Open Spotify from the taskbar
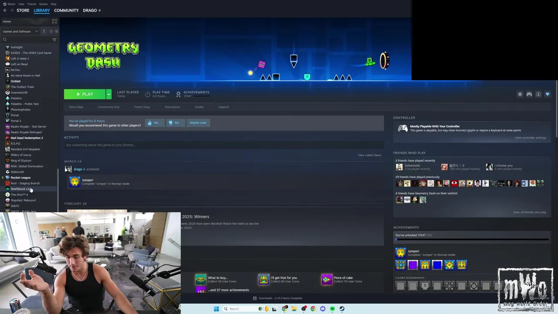The image size is (558, 314). (x=332, y=309)
